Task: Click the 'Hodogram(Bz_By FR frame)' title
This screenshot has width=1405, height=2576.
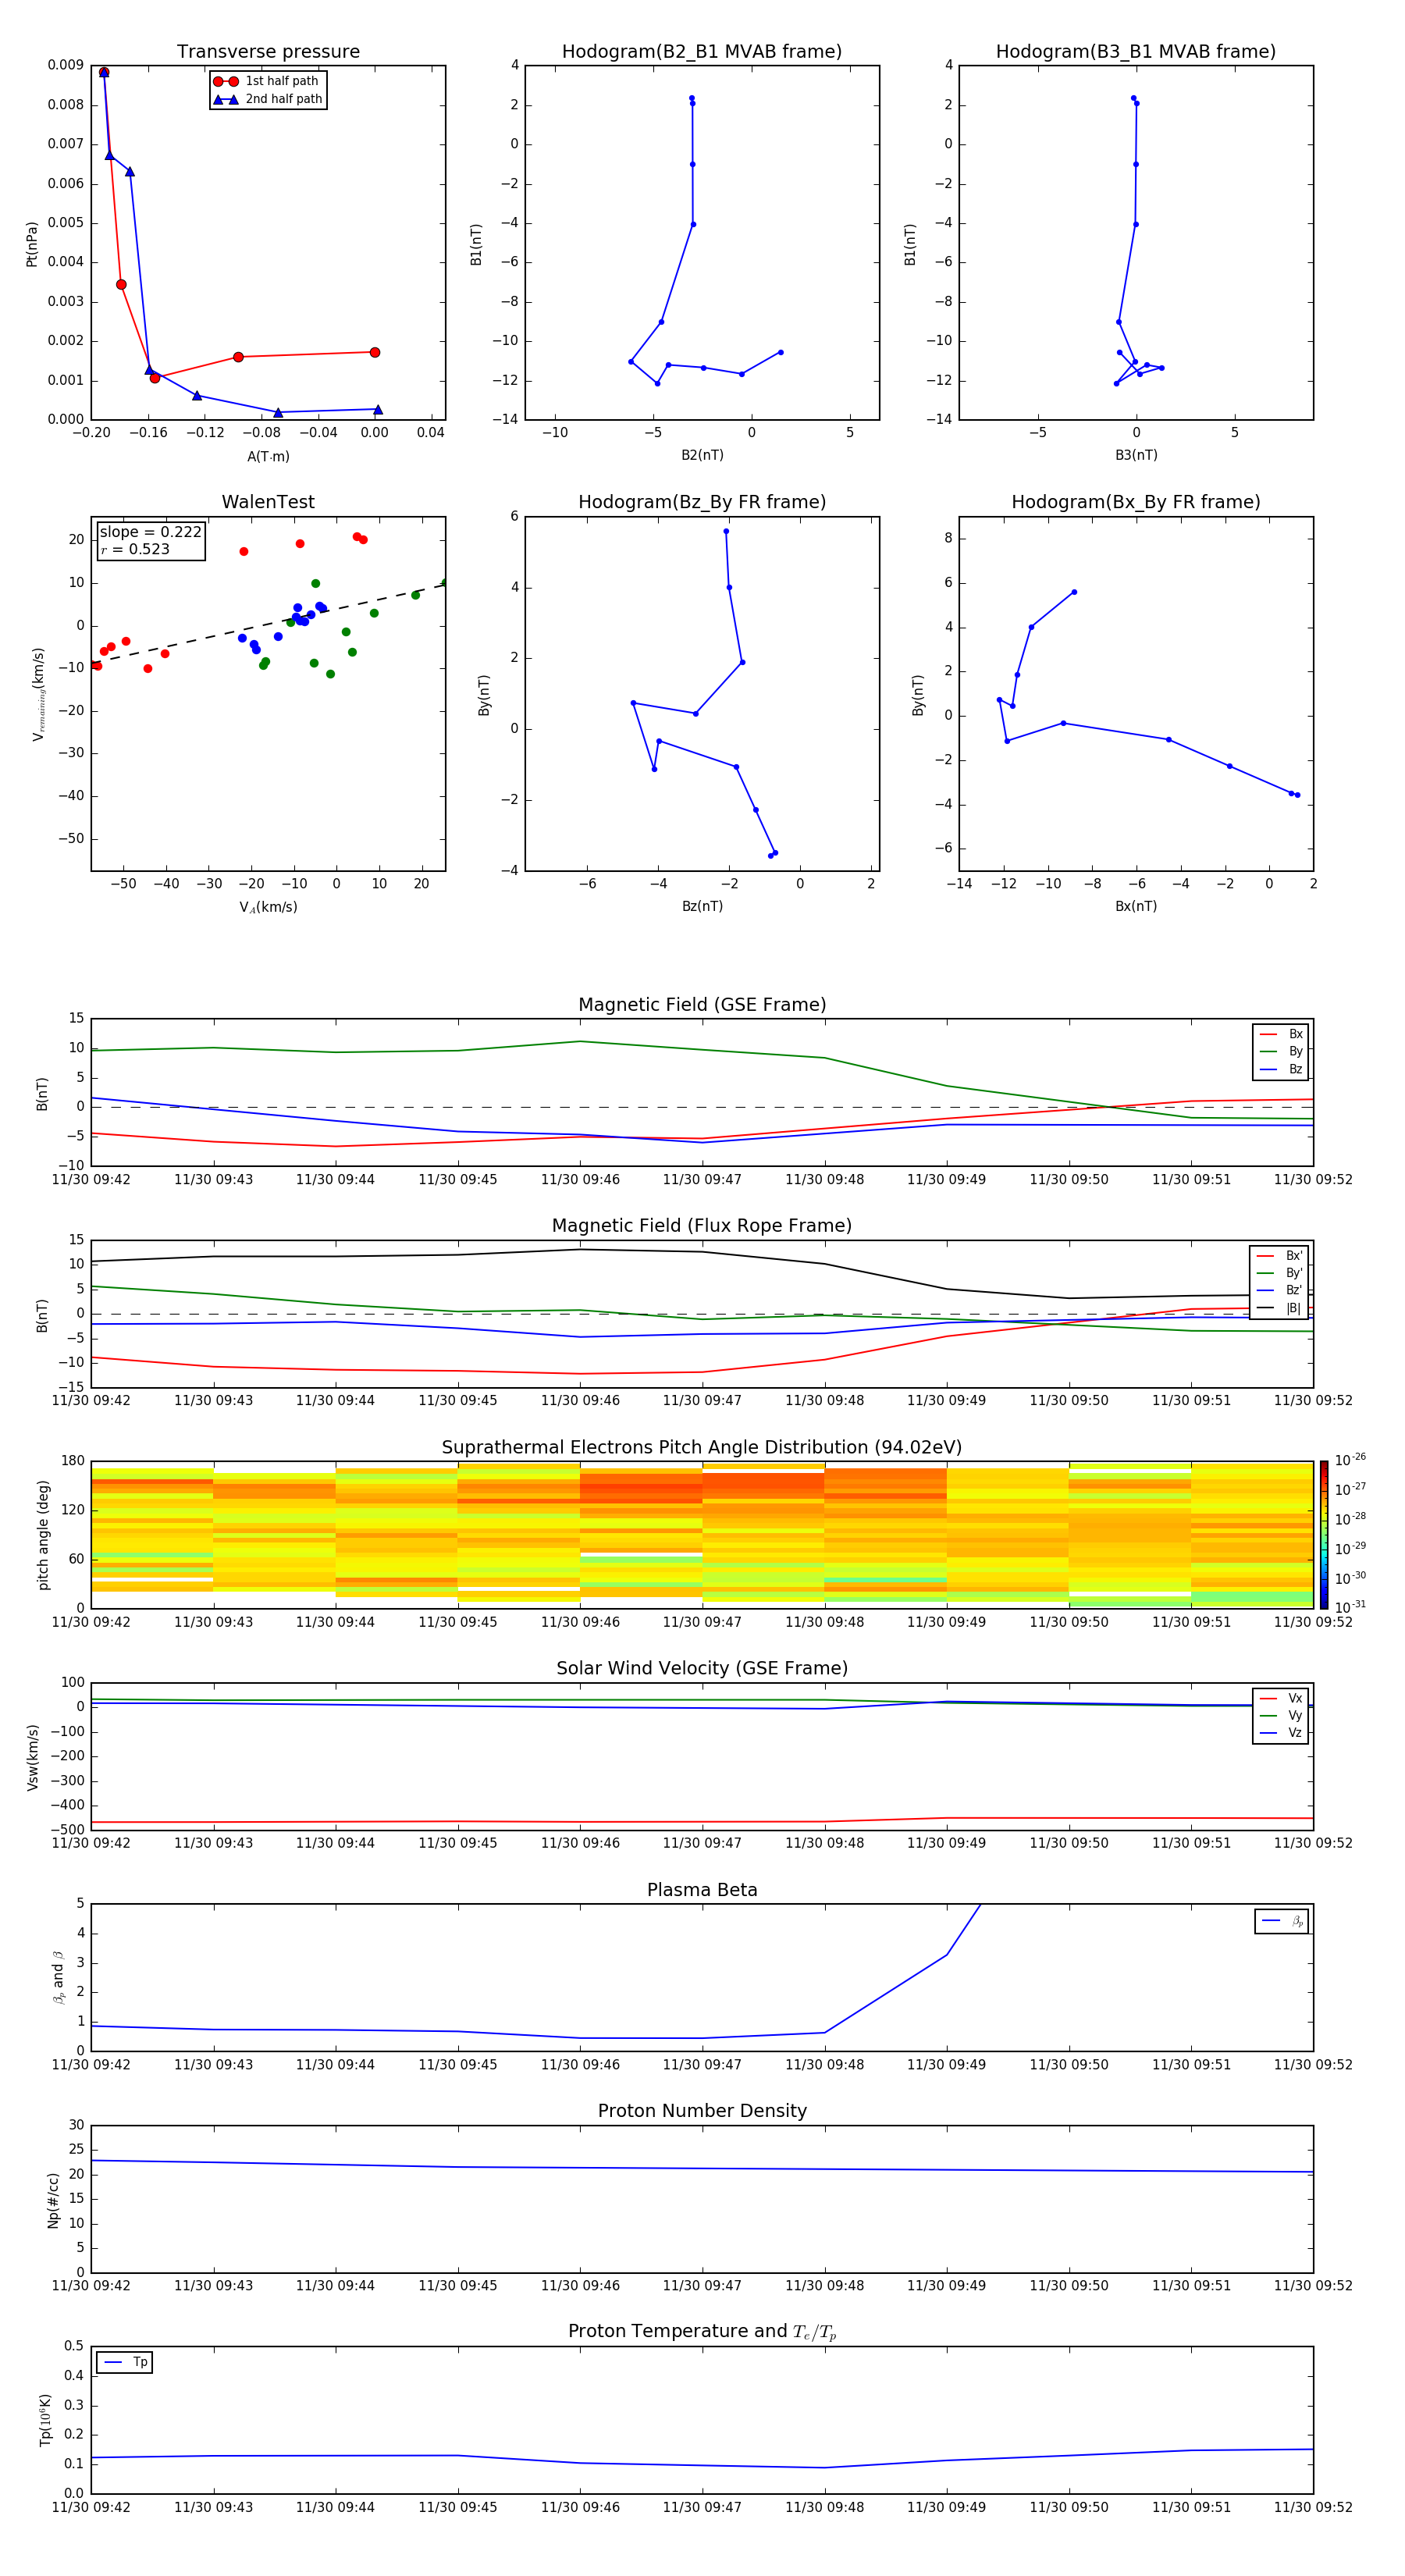Action: pyautogui.click(x=702, y=502)
